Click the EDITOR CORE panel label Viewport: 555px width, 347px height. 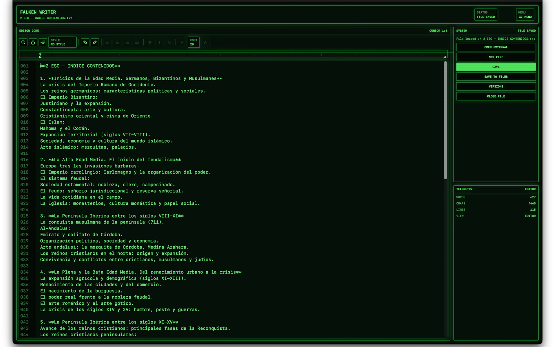coord(29,31)
